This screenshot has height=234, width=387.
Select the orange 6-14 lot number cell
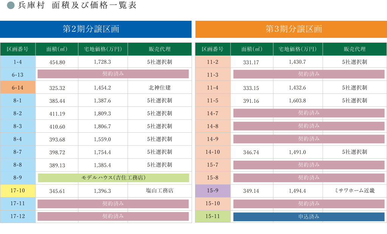point(18,88)
